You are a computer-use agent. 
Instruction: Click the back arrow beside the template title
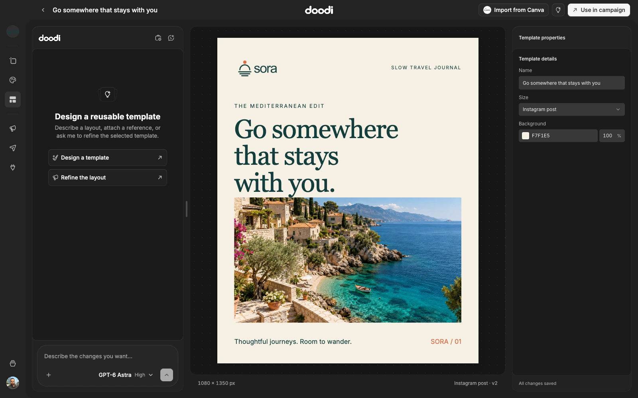(43, 10)
